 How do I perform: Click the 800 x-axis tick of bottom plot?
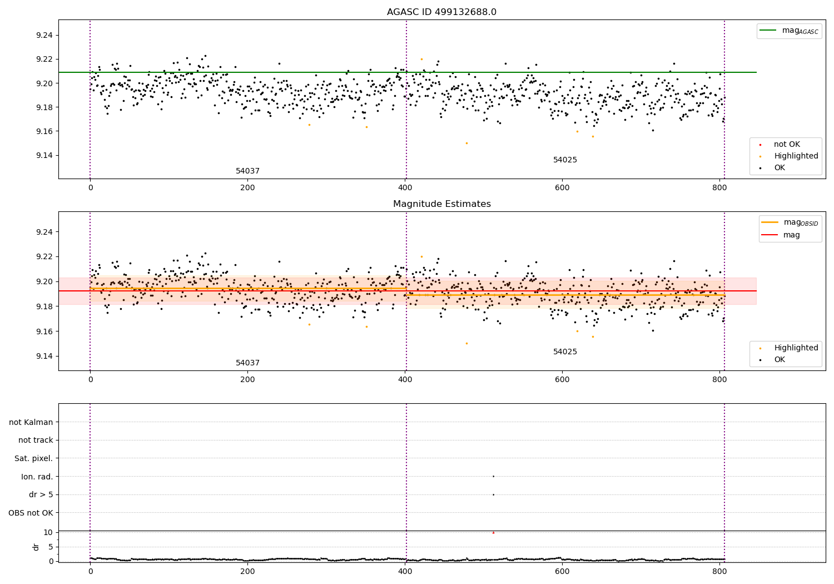pos(719,571)
